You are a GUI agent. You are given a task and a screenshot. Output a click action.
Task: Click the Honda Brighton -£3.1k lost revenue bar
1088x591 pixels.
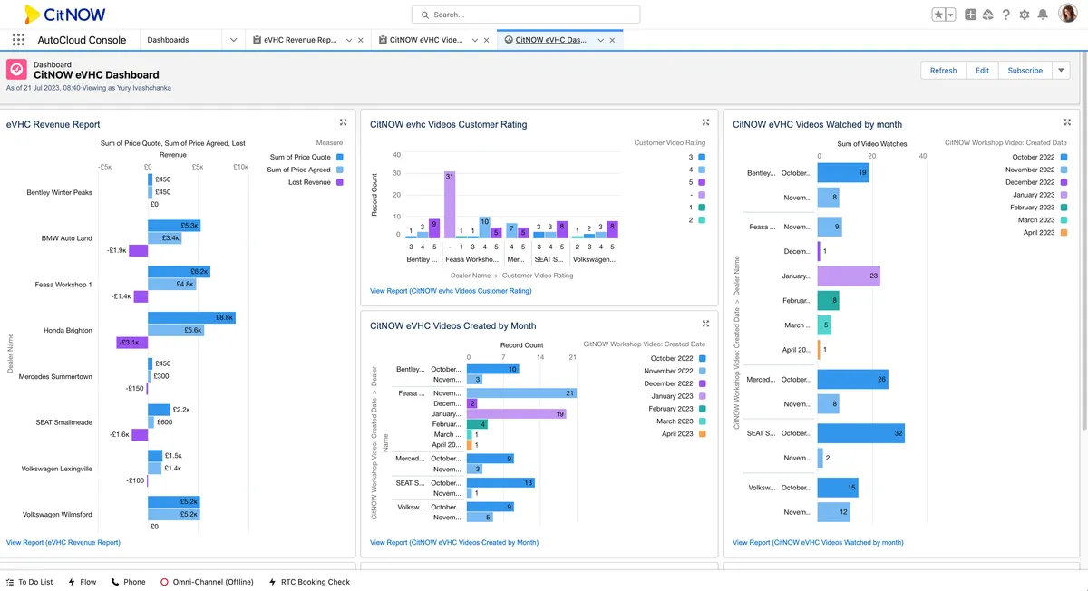(x=131, y=343)
